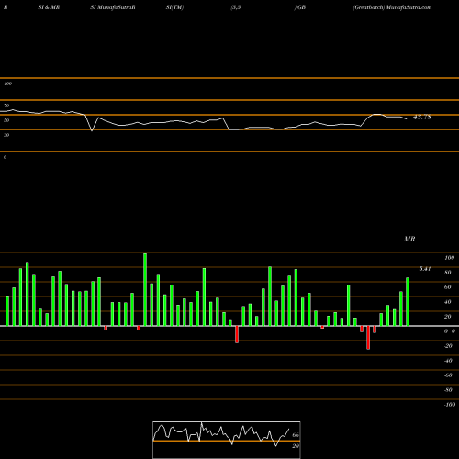Screen dimensions: 459x459
Task: Click the '20' label in mini chart
Action: point(296,446)
